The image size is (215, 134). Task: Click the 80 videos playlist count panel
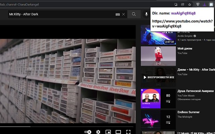point(168,98)
